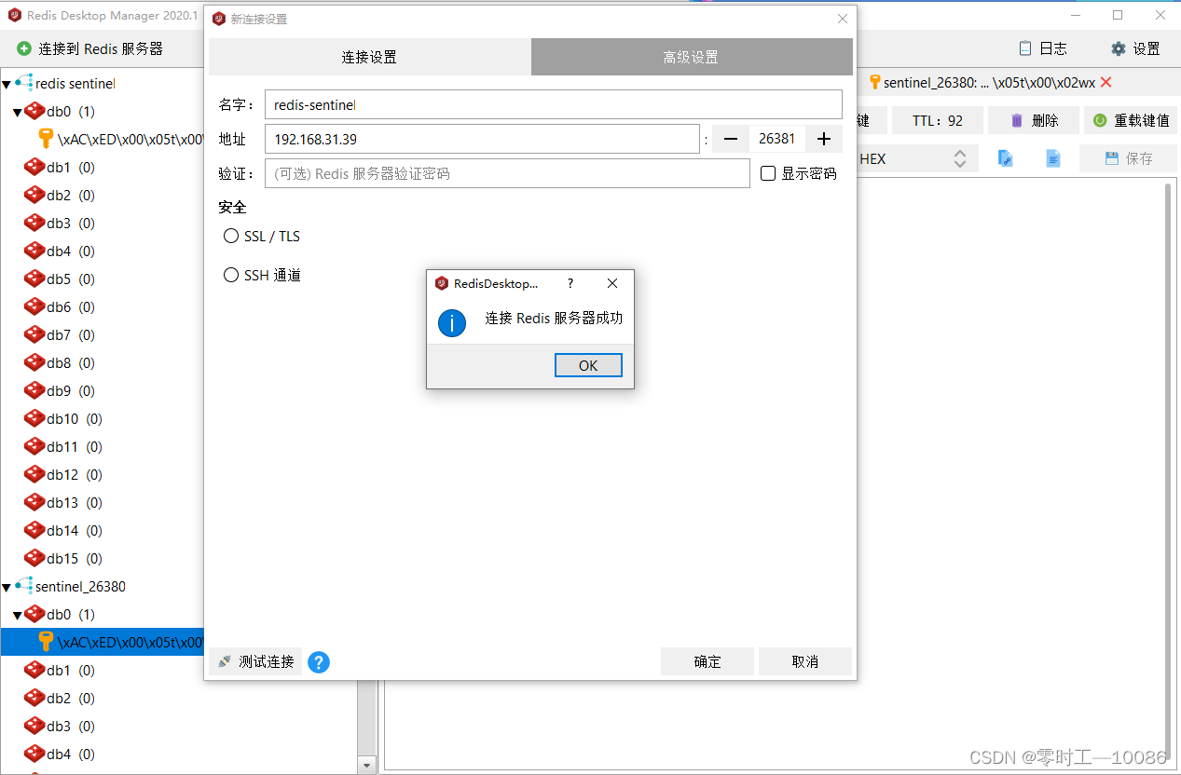Viewport: 1181px width, 775px height.
Task: Click the help ? button in RedisDesktop dialog title
Action: (570, 283)
